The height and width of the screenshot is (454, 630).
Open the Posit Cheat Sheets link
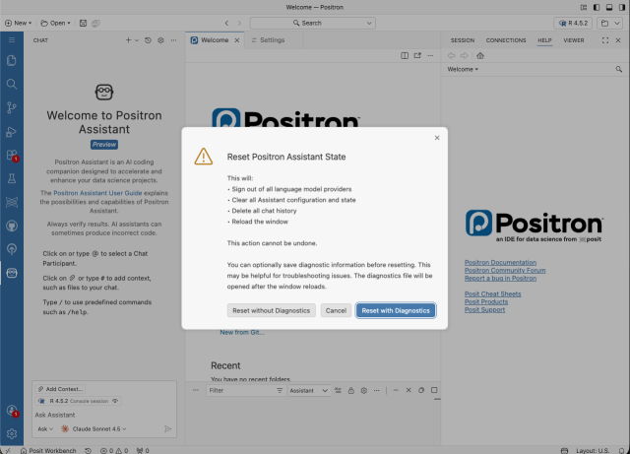click(x=492, y=293)
